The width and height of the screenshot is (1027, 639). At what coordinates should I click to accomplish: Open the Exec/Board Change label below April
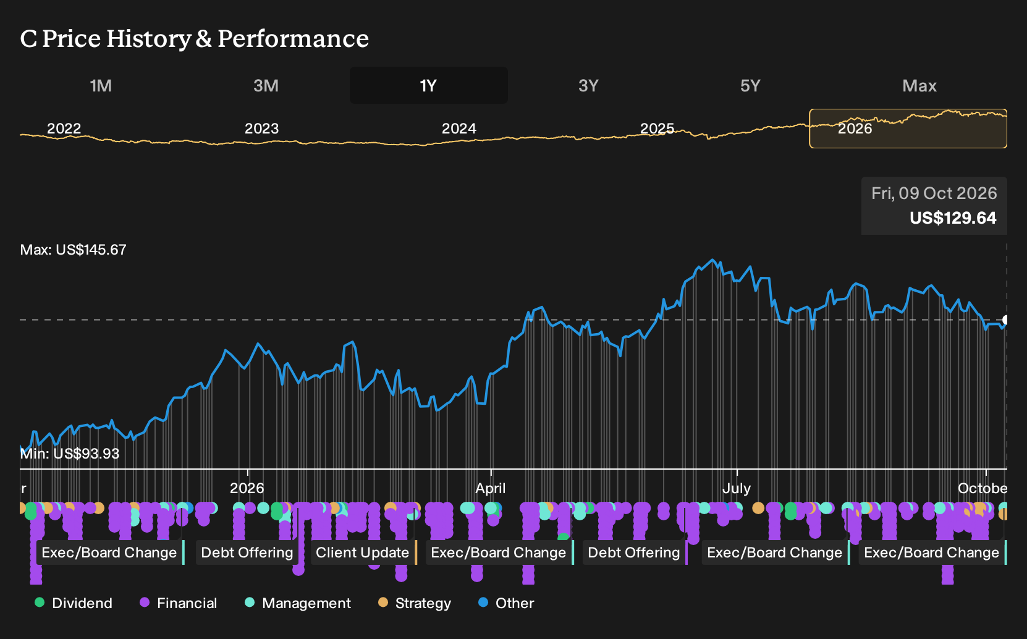[x=499, y=552]
